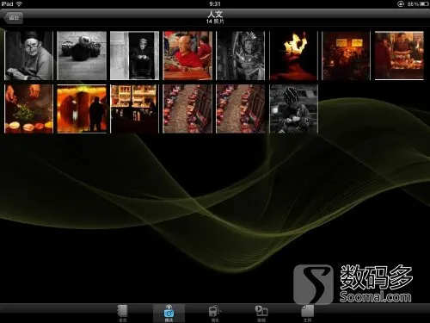Tap the Wi-Fi icon in status bar
Image resolution: width=430 pixels, height=323 pixels.
pos(19,3)
